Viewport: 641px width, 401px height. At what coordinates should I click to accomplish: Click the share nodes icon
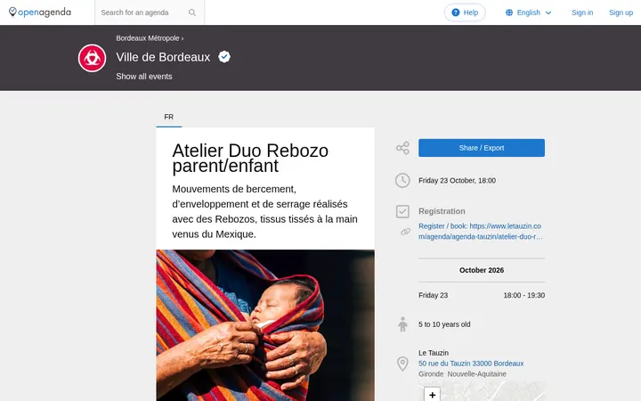pyautogui.click(x=402, y=148)
